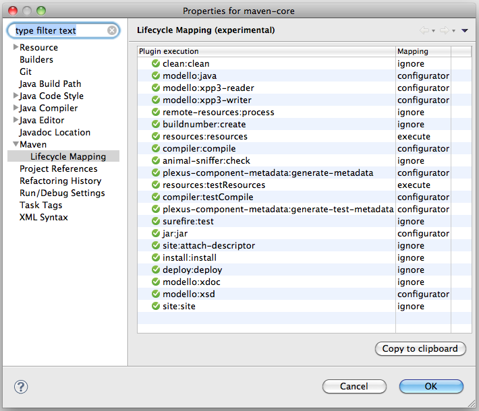Open Run/Debug Settings page
The width and height of the screenshot is (479, 411).
(x=62, y=193)
